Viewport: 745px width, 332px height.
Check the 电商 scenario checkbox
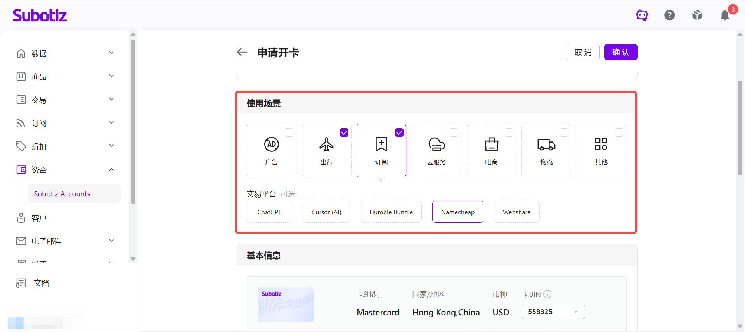509,132
